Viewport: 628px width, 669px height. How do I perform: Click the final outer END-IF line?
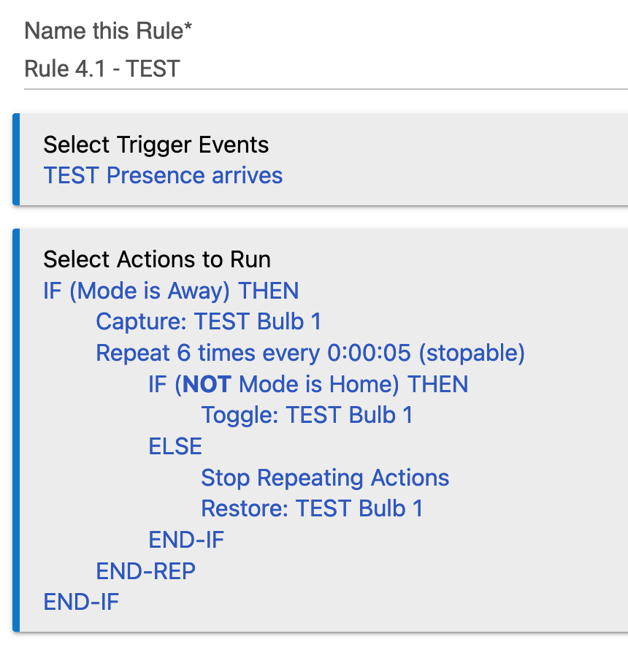[81, 602]
